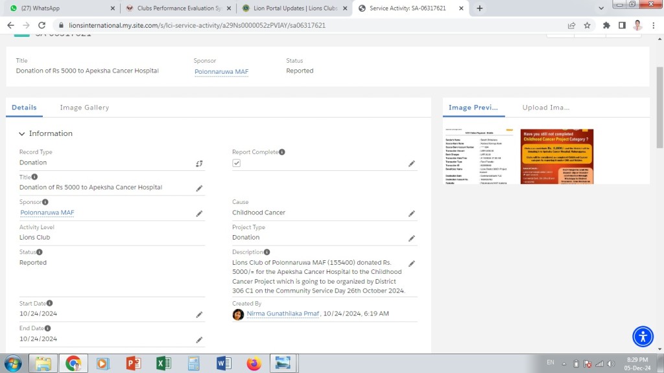Switch to Clubs Performance Evaluation tab
The width and height of the screenshot is (664, 373).
pyautogui.click(x=178, y=8)
